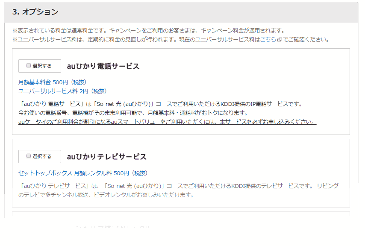Click the KDDI提供のIP電話サービス description line
Screen dimensions: 365x246
(161, 104)
